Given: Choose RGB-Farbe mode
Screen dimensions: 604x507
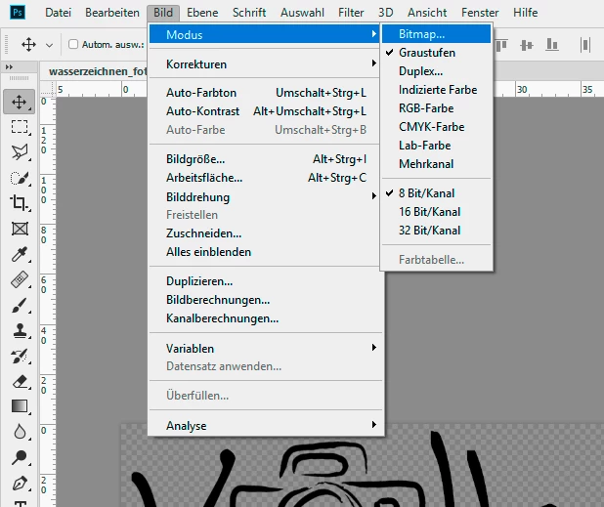Looking at the screenshot, I should (437, 108).
